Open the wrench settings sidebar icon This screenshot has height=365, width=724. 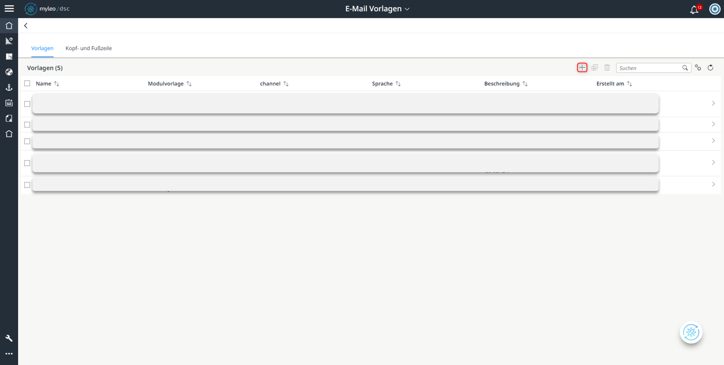(9, 338)
